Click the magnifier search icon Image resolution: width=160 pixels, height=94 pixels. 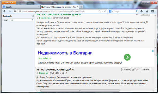(x=136, y=11)
